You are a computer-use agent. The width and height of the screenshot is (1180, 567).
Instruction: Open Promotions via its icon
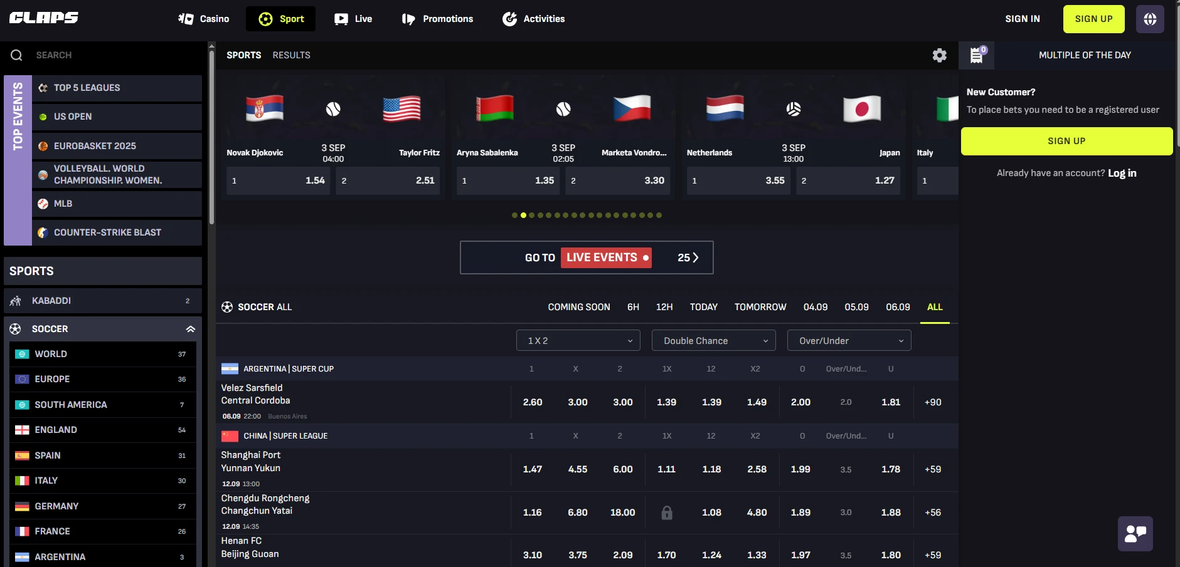pyautogui.click(x=408, y=18)
